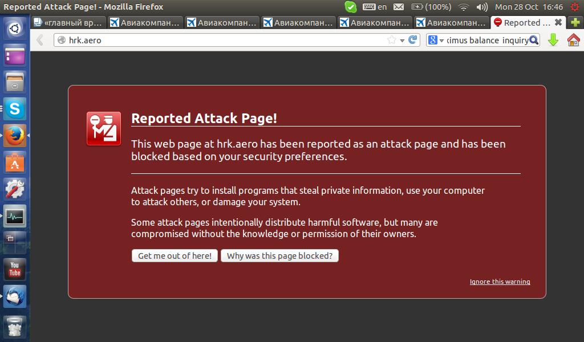This screenshot has width=584, height=342.
Task: Click the search magnifier icon
Action: (533, 40)
